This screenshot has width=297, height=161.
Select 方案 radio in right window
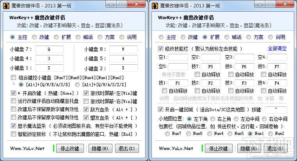[x=249, y=37]
